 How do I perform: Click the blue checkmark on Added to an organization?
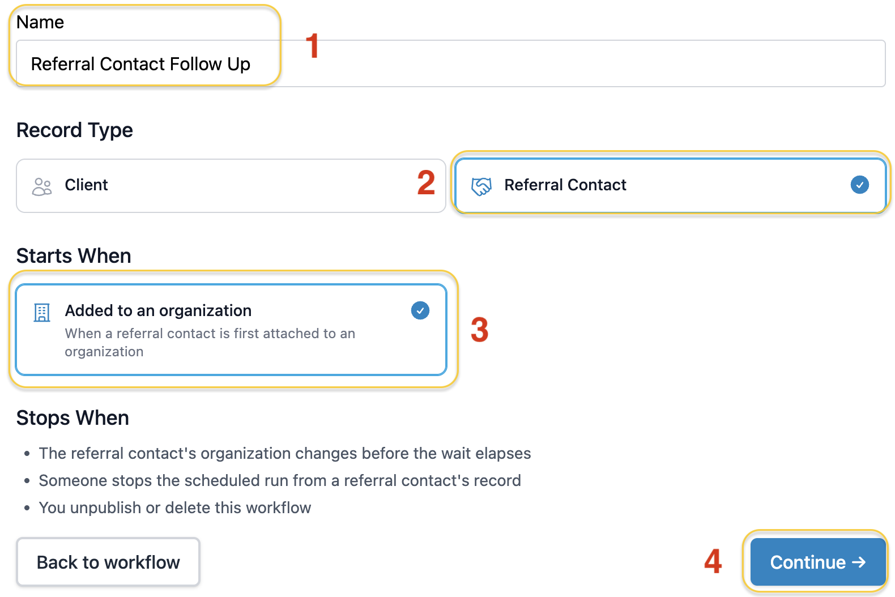(420, 310)
